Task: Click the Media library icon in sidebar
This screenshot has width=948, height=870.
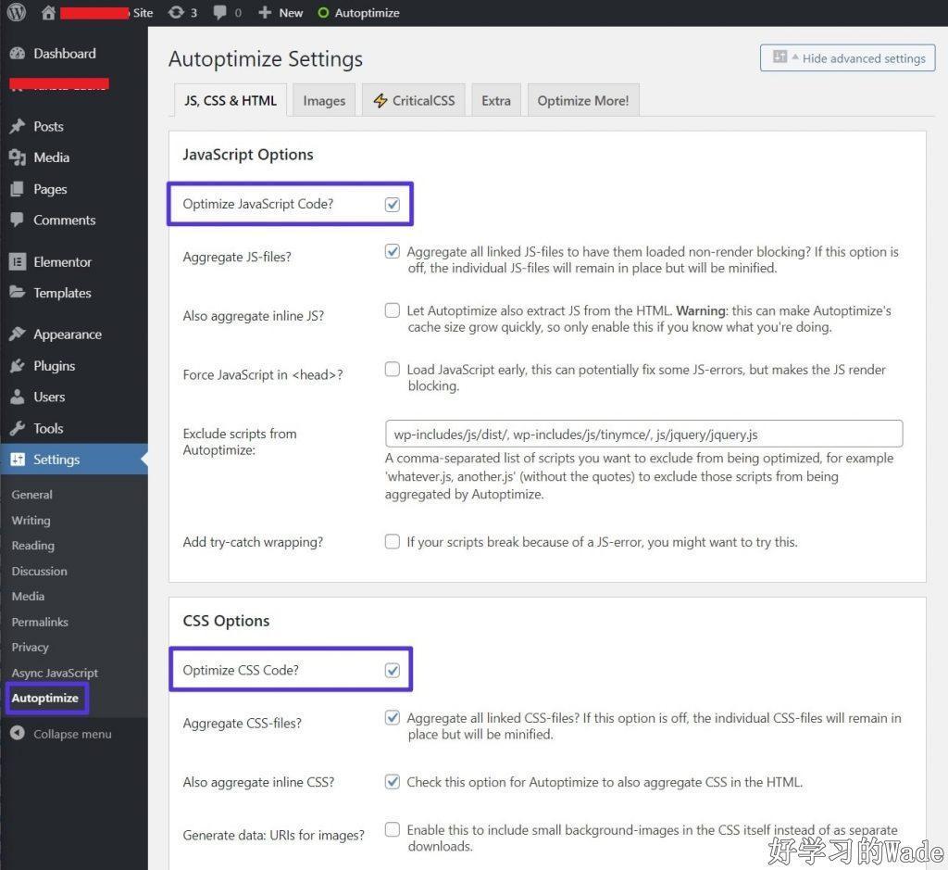Action: (18, 158)
